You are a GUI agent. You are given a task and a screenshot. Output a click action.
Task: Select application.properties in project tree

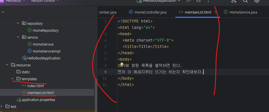[x=38, y=100]
